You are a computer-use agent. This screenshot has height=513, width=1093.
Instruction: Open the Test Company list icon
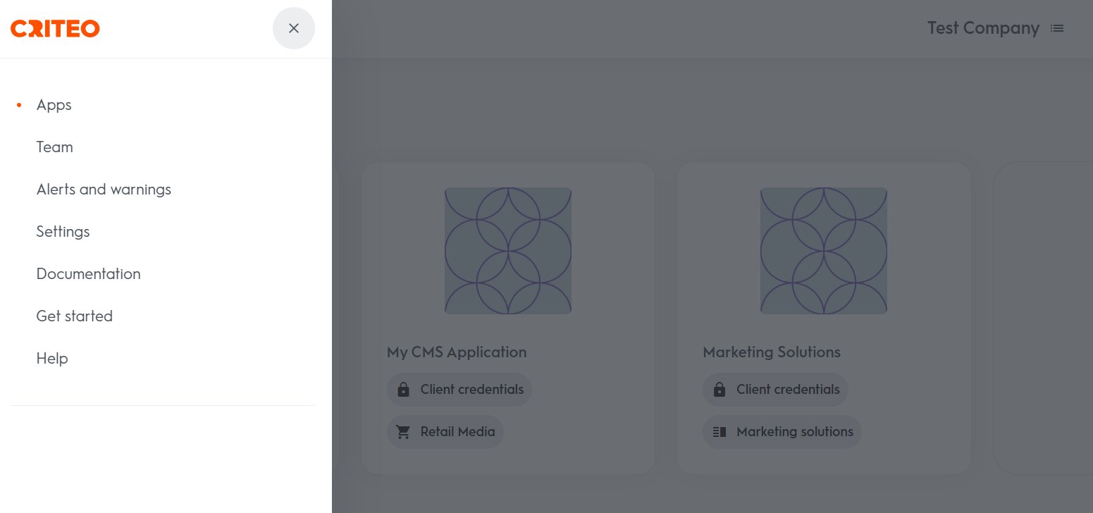(1057, 28)
